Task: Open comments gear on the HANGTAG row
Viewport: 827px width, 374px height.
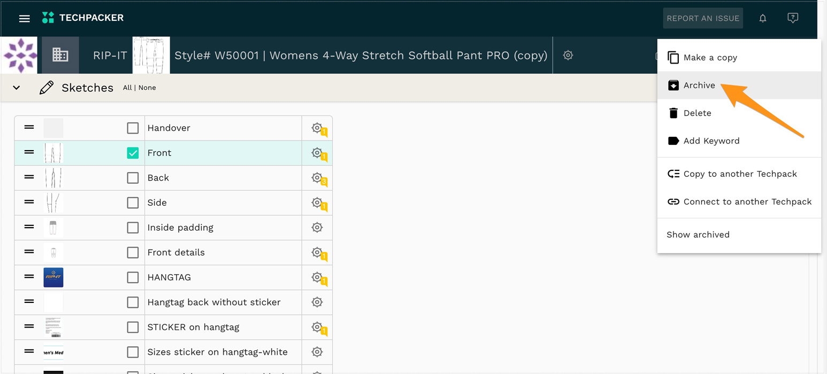Action: point(317,277)
